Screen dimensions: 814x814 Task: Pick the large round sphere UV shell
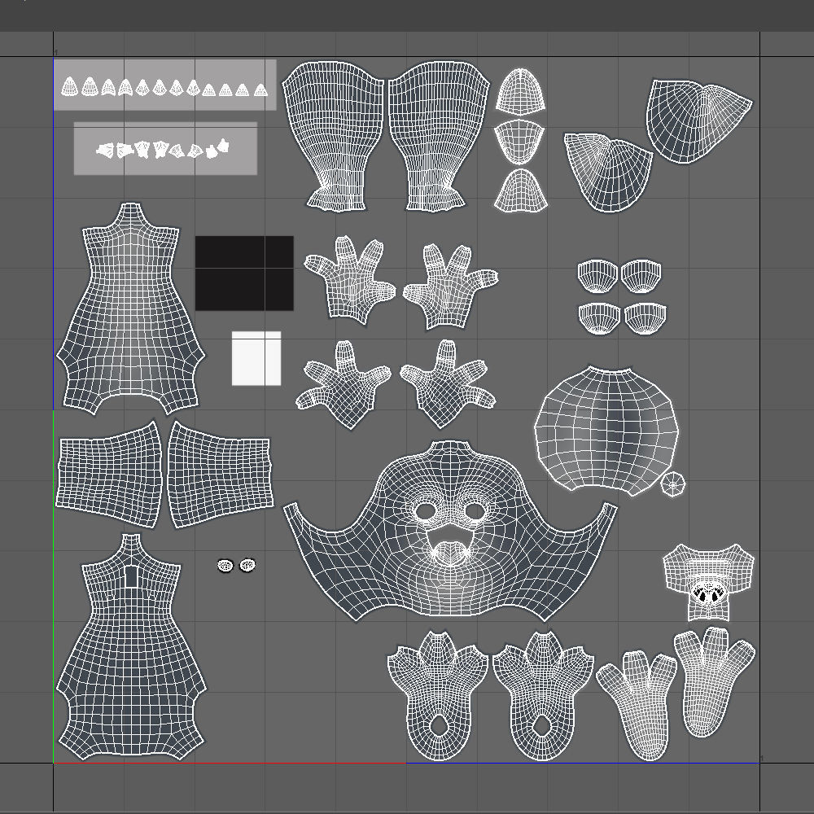(x=606, y=430)
